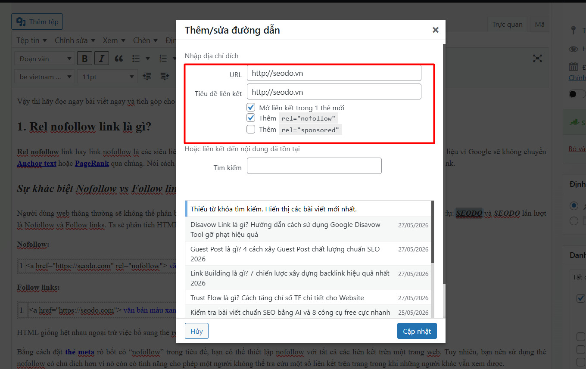This screenshot has height=369, width=586.
Task: Untick the checked category checkbox
Action: click(x=580, y=298)
